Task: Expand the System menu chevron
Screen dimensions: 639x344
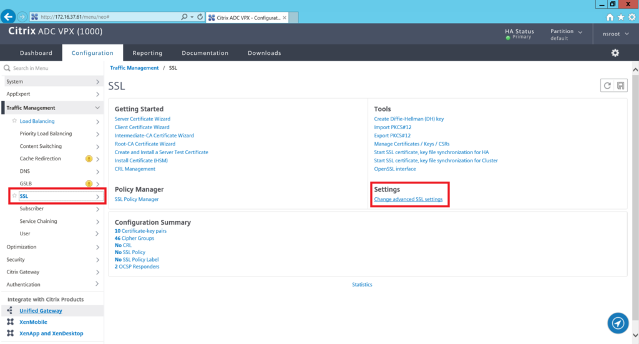Action: pyautogui.click(x=97, y=82)
